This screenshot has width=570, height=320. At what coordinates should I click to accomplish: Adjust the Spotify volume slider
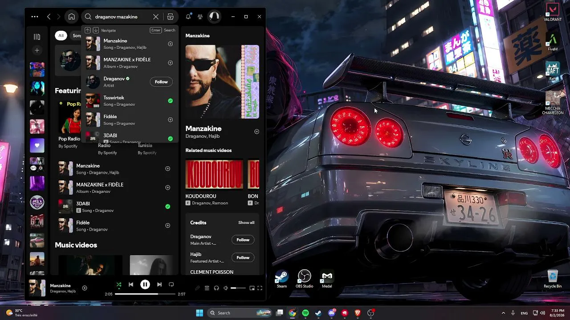point(238,288)
